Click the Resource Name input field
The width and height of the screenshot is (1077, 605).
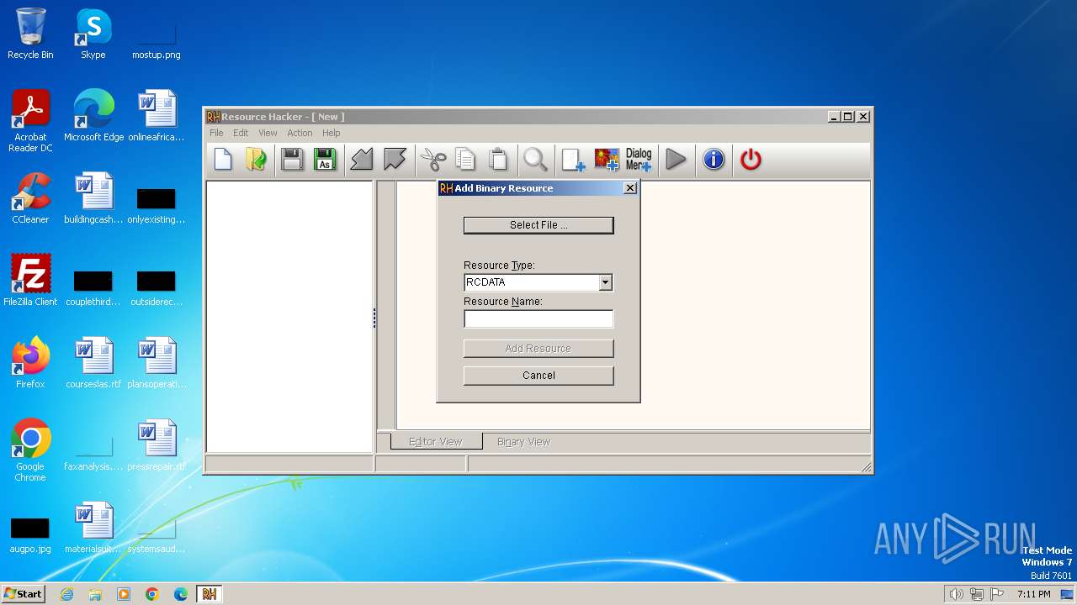pyautogui.click(x=538, y=318)
